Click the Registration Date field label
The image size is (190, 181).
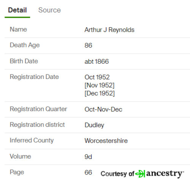34,77
